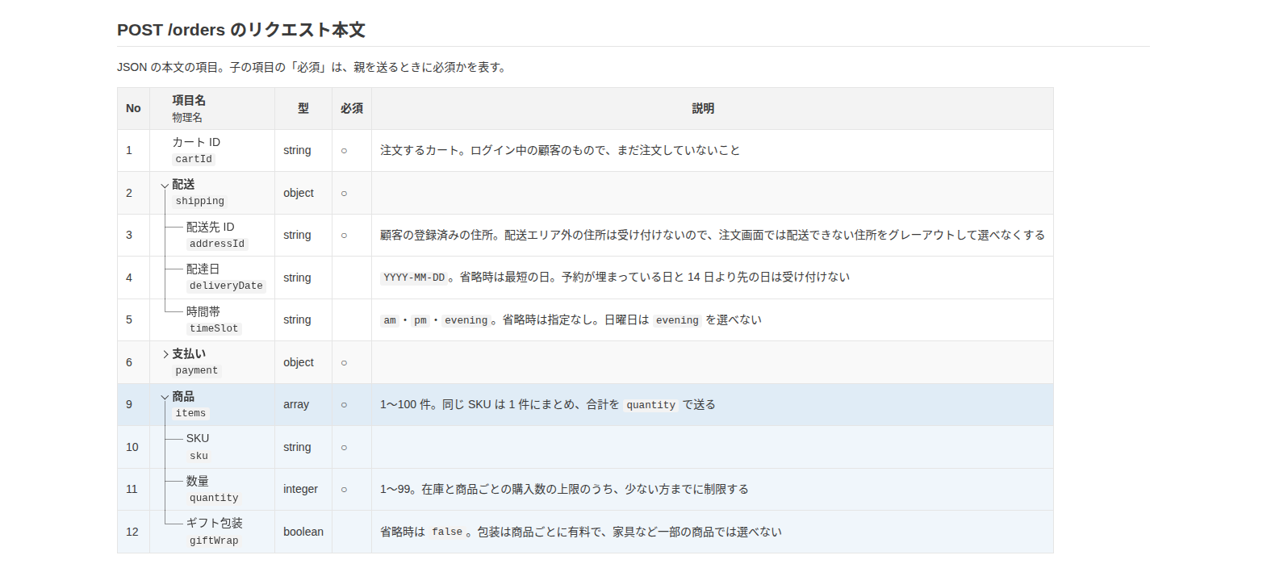Click the '型' column header
The width and height of the screenshot is (1267, 572).
coord(303,108)
